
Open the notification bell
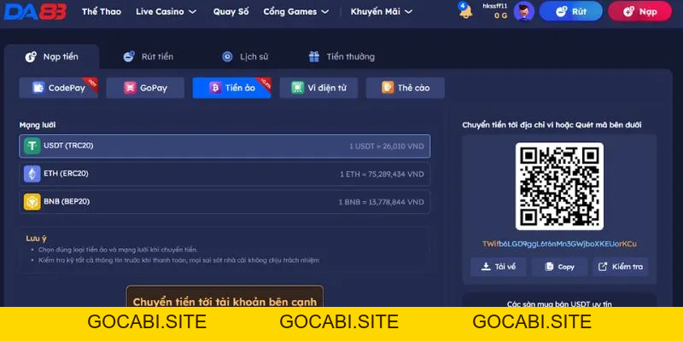point(465,11)
